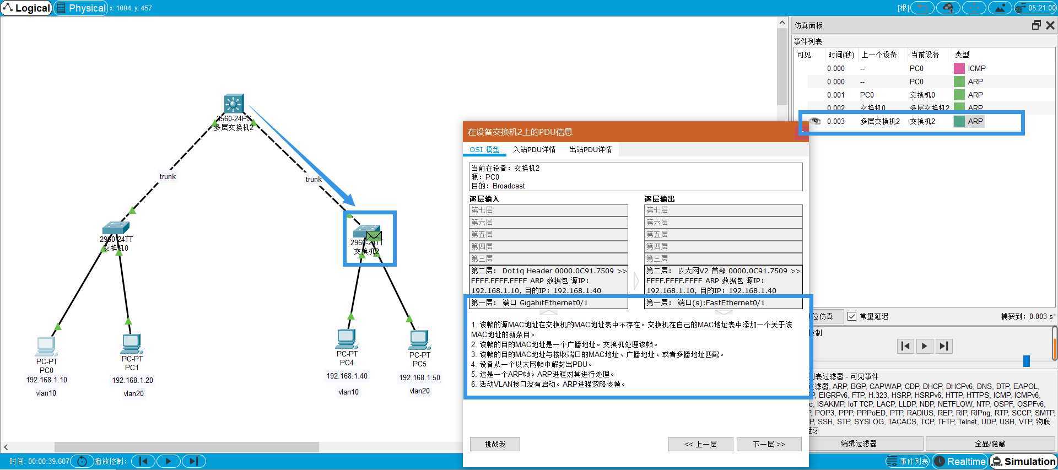Go back in bottom bar playback controls
Viewport: 1058px width, 470px height.
143,461
